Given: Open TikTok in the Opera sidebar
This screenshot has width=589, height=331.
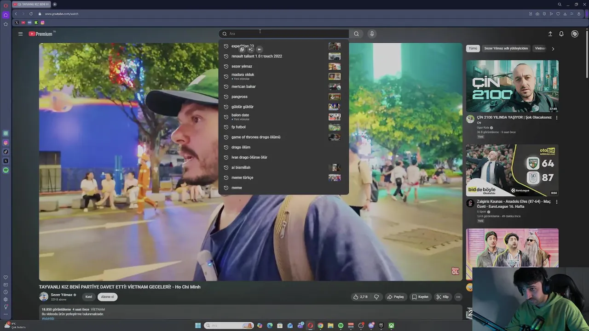Looking at the screenshot, I should coord(6,152).
